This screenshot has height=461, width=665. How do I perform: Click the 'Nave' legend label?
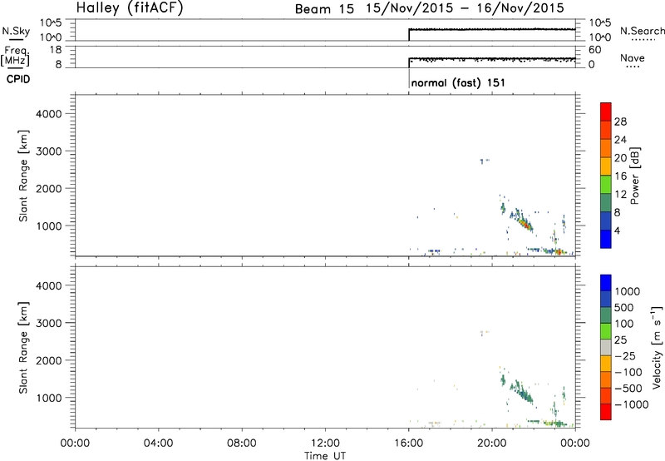click(x=633, y=57)
